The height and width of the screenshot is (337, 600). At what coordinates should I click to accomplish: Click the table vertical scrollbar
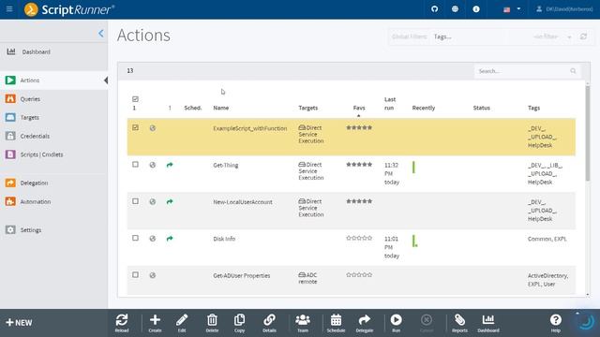point(588,134)
